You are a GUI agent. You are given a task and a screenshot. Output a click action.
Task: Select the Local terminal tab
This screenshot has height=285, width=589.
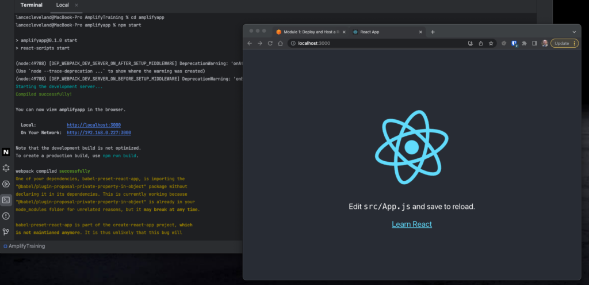coord(62,5)
